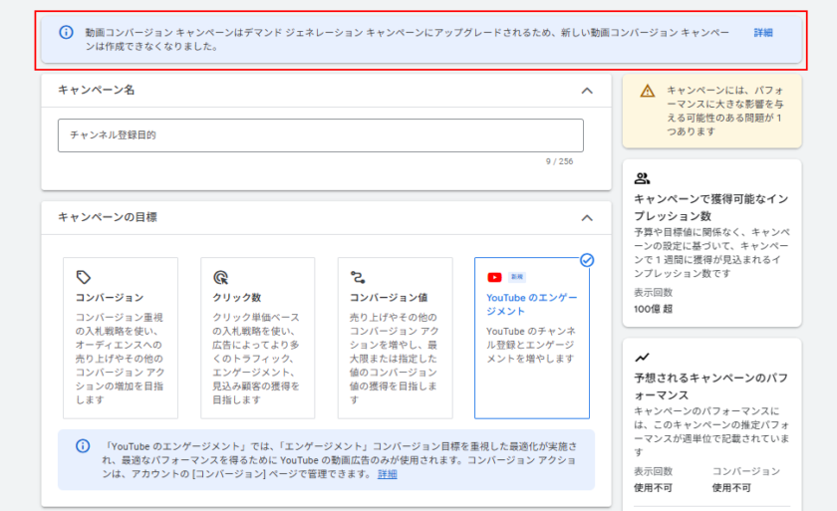Click the people icon above impressions panel
Image resolution: width=837 pixels, height=511 pixels.
click(642, 178)
